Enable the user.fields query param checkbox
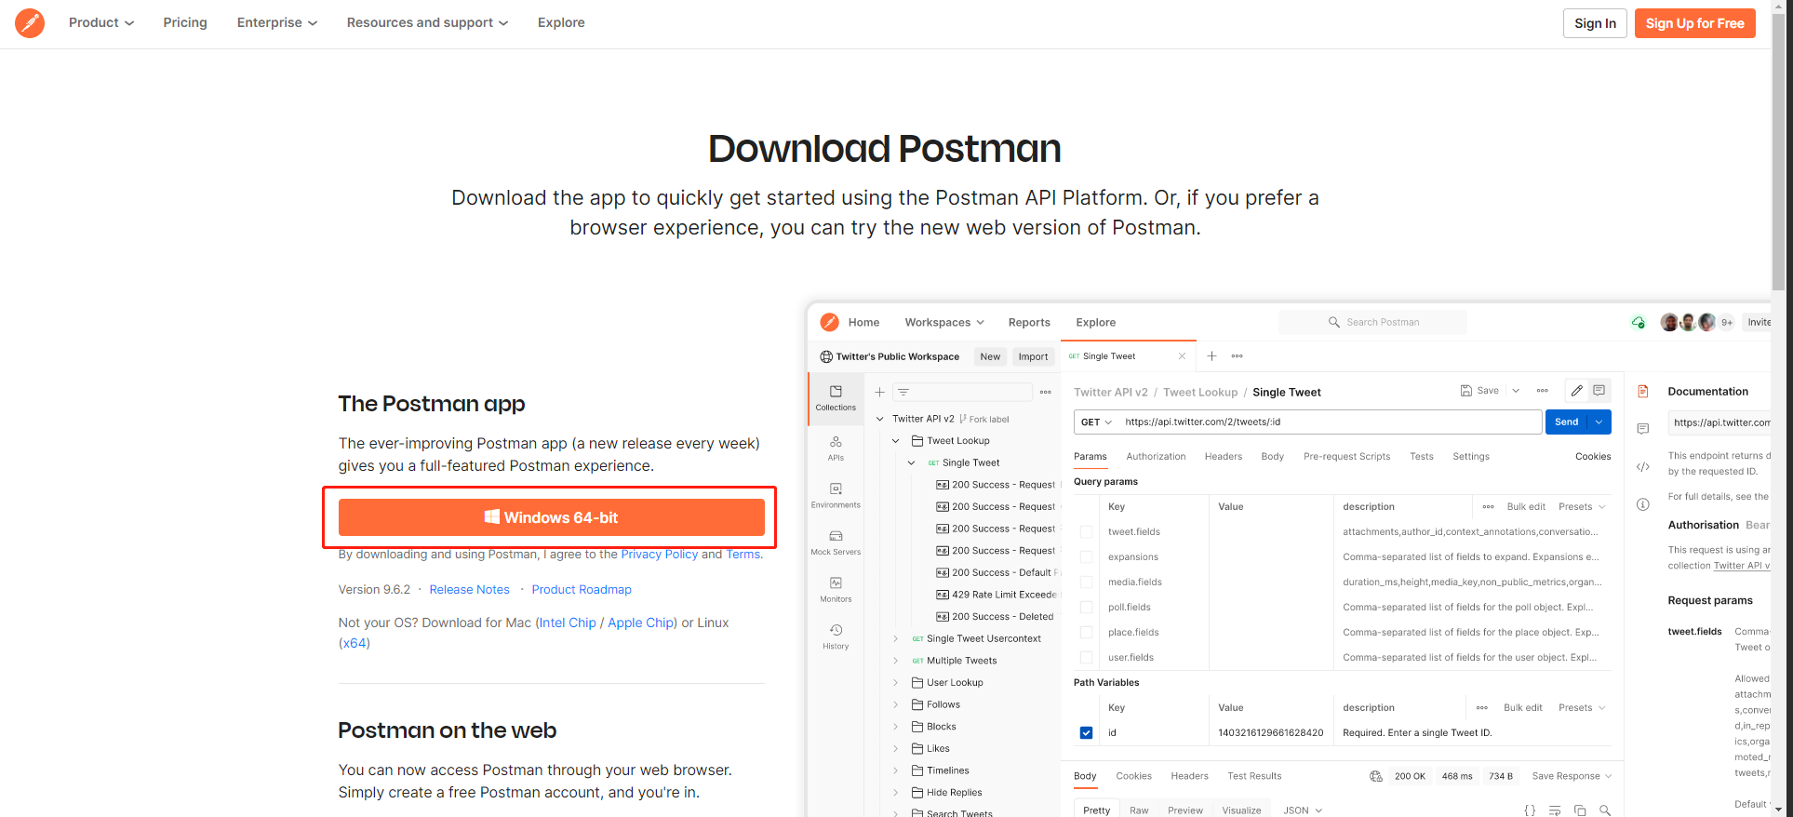Image resolution: width=1793 pixels, height=817 pixels. [1086, 658]
